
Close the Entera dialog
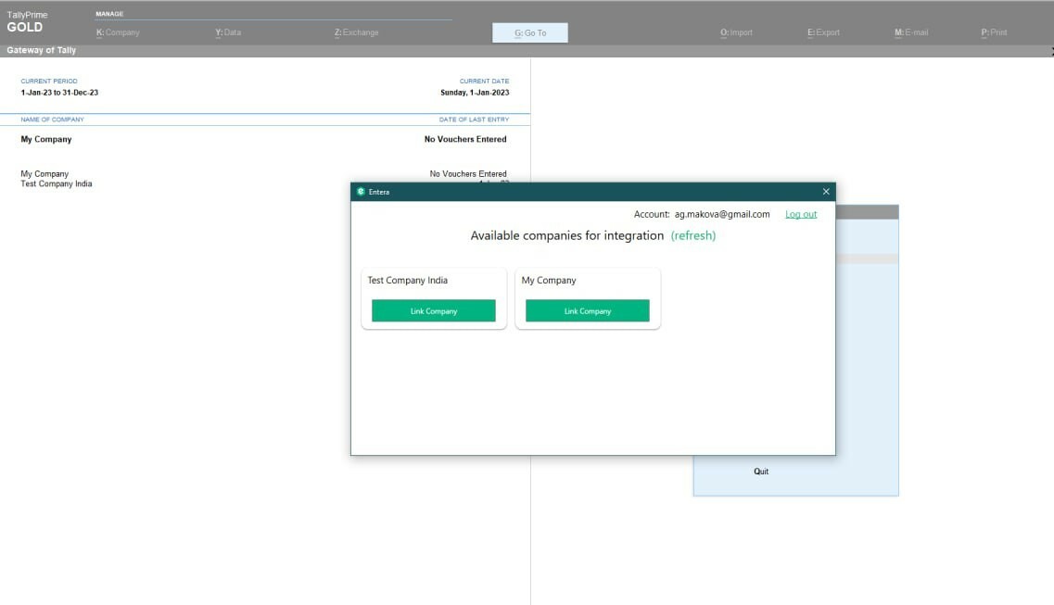tap(825, 192)
